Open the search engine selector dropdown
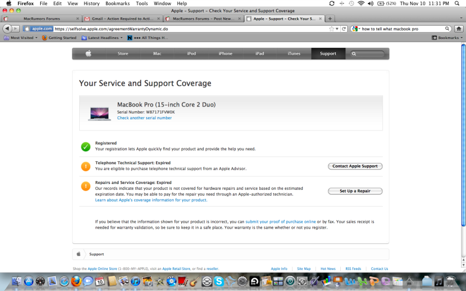The height and width of the screenshot is (291, 466). coord(356,29)
